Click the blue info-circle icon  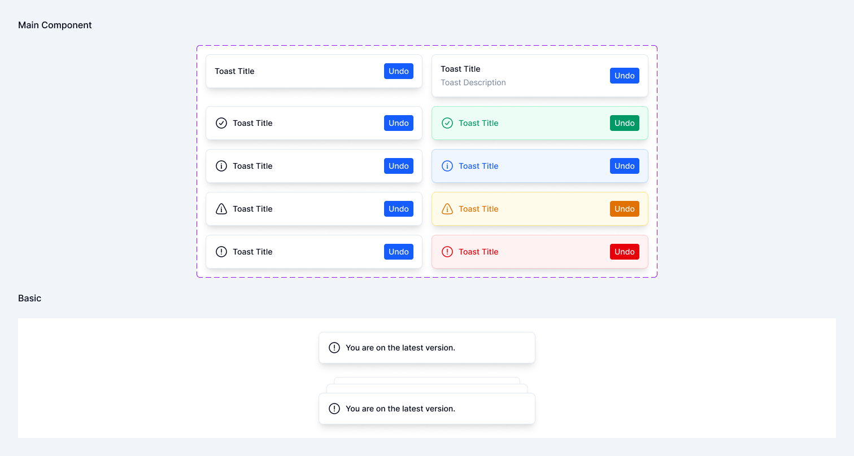coord(447,166)
